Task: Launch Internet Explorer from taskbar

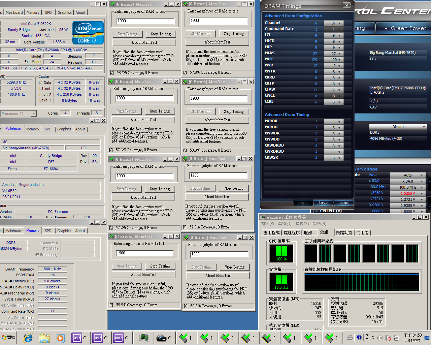Action: [28, 338]
